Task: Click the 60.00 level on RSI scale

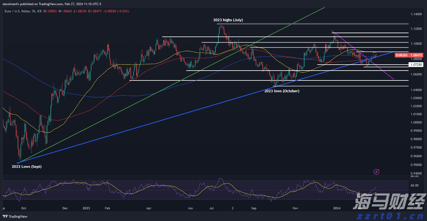Action: pyautogui.click(x=414, y=185)
